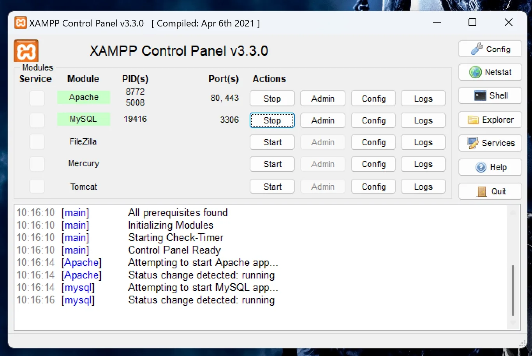Click the Mercury module label

click(84, 164)
